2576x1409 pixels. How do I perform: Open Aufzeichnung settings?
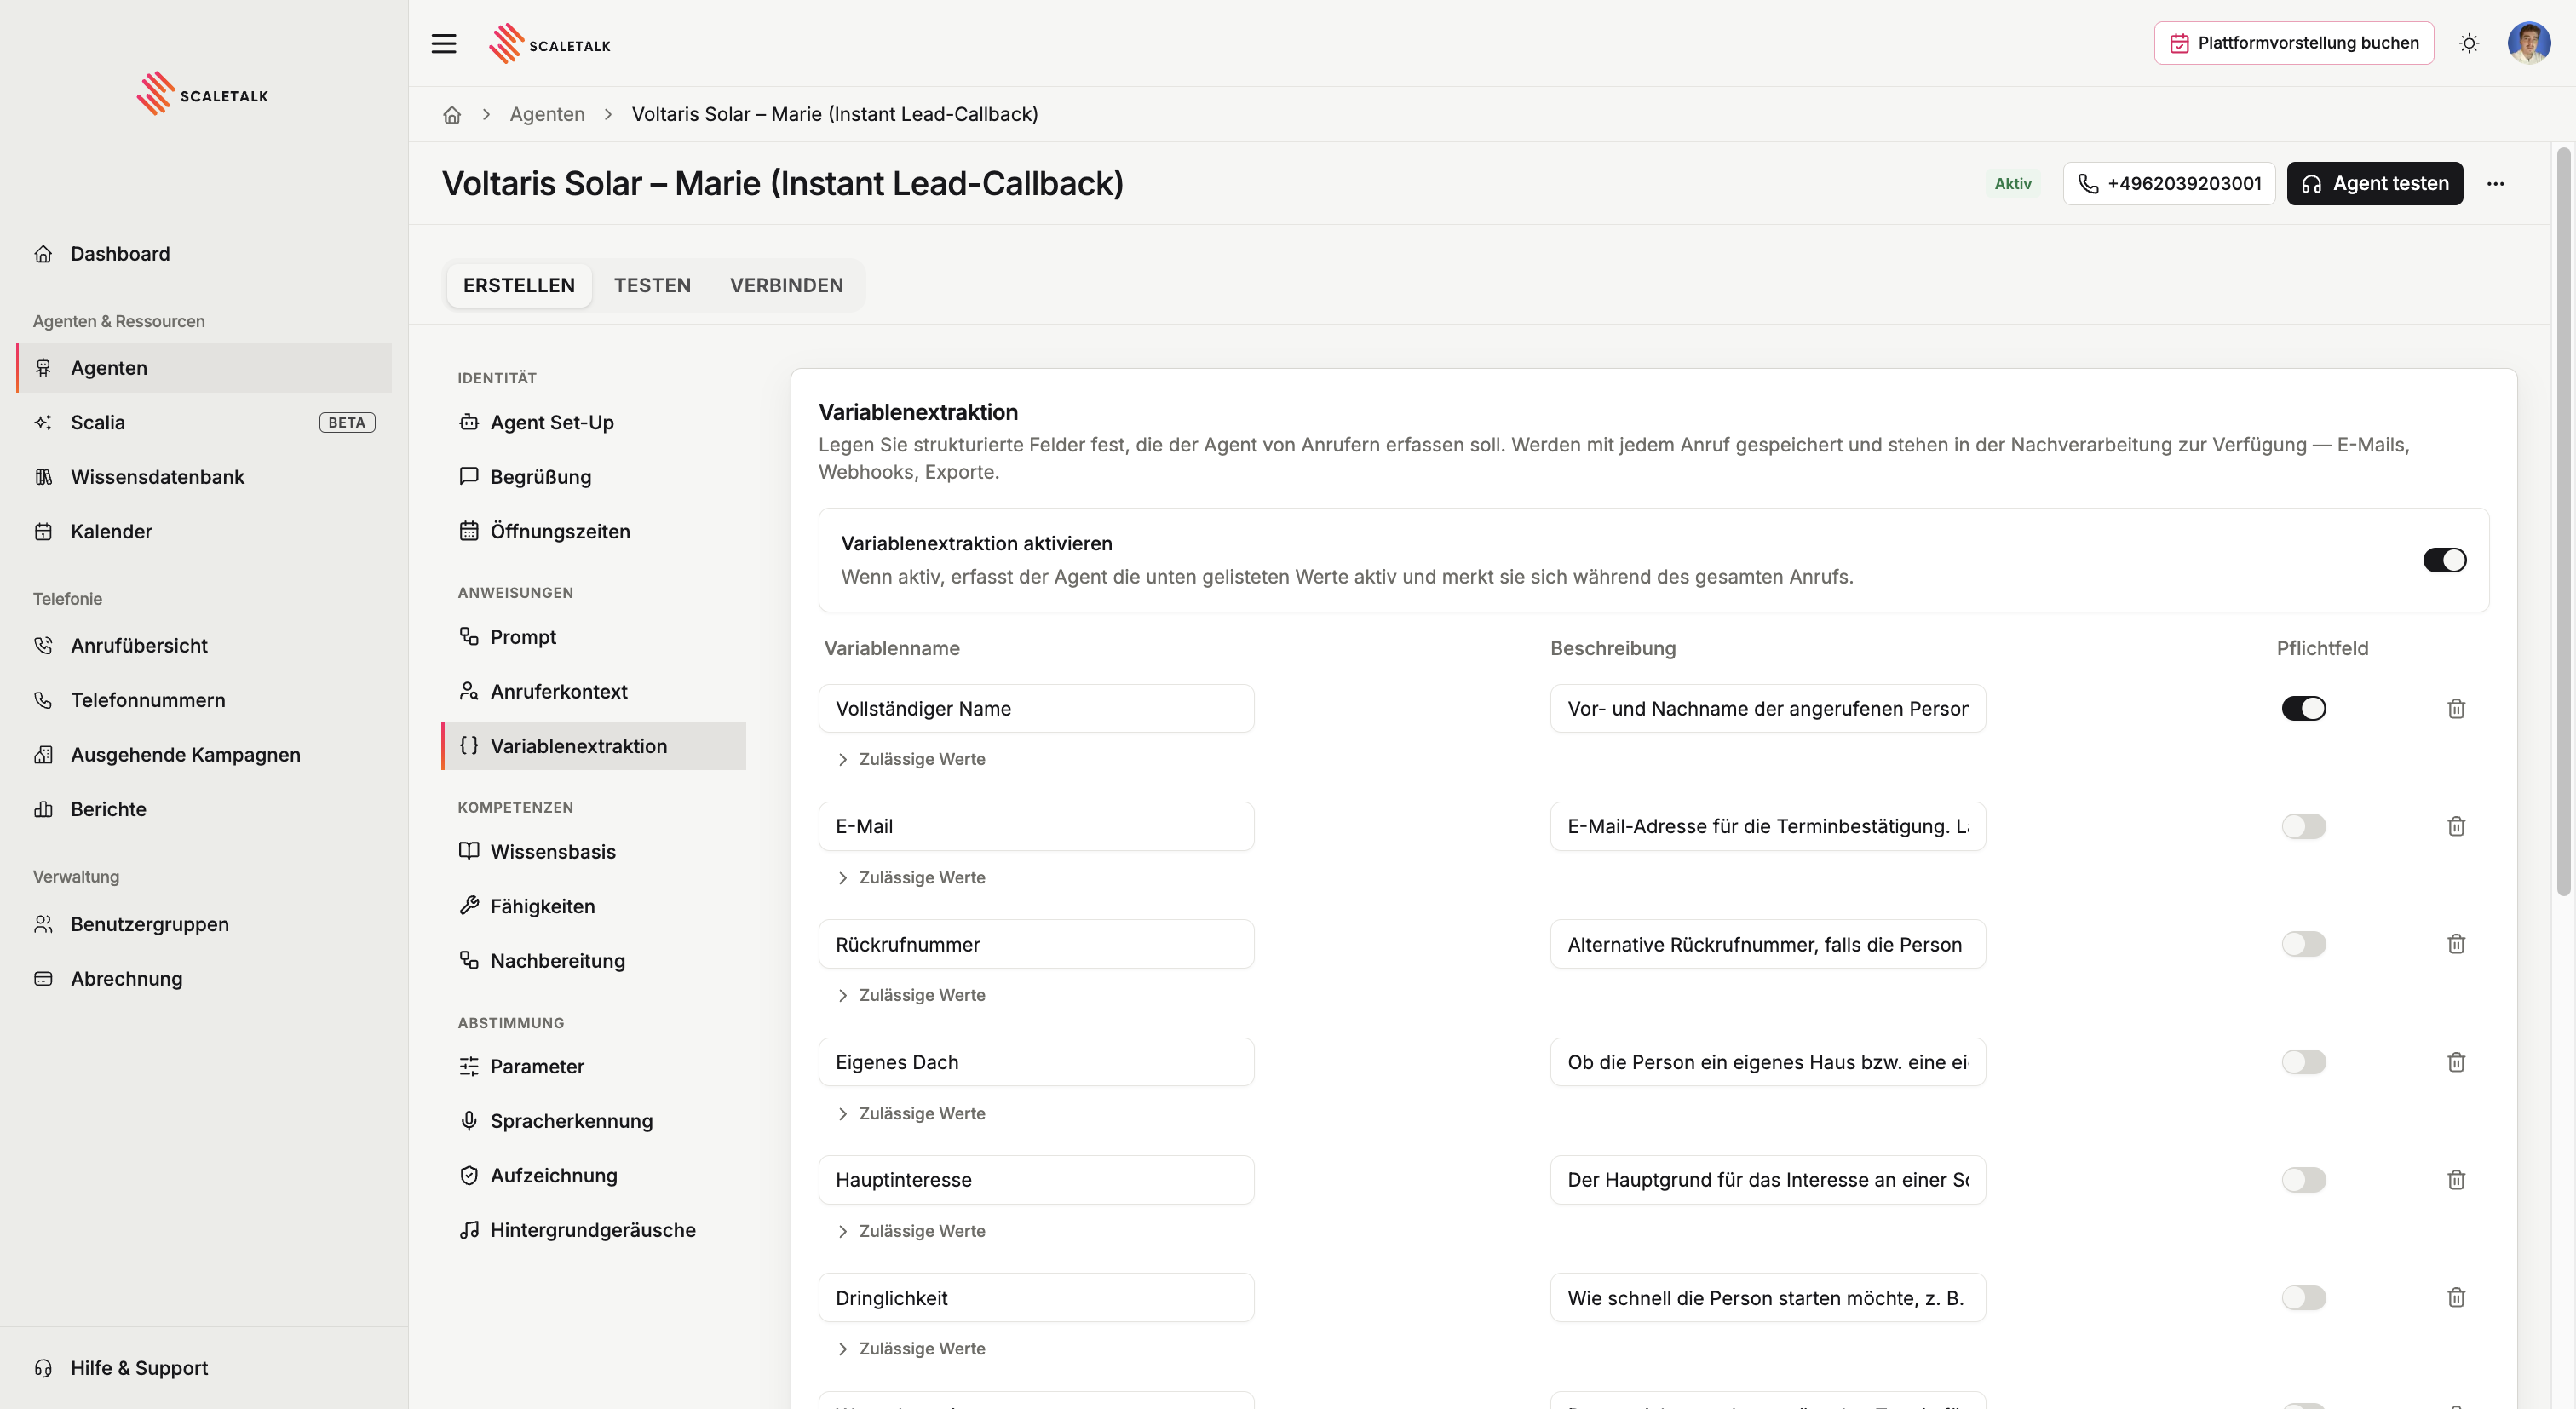pos(594,1176)
